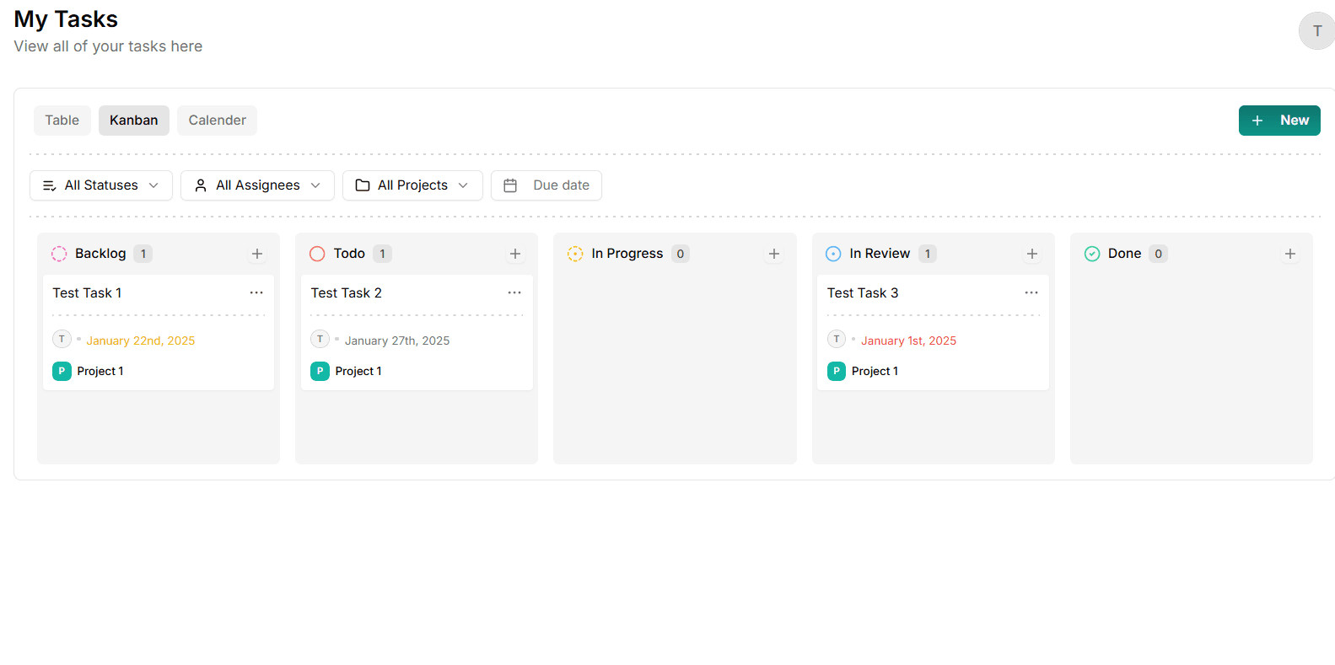Click the Project 1 badge icon on Test Task 1
This screenshot has width=1335, height=665.
[62, 371]
